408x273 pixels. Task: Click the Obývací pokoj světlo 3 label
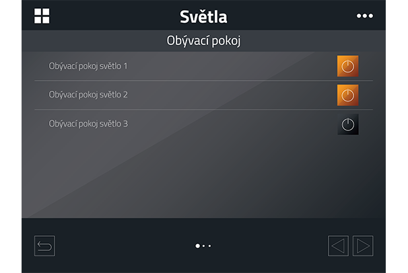coord(88,124)
